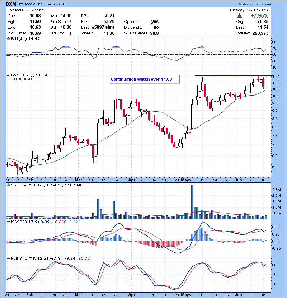Click the Bid price 10.30
The height and width of the screenshot is (298, 287).
(x=66, y=27)
